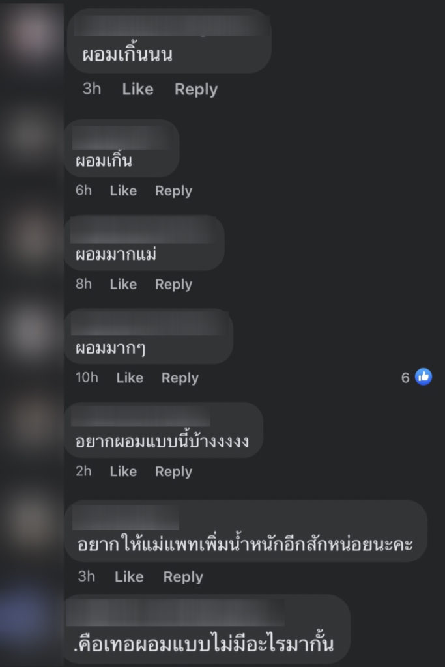Screen dimensions: 445x667
Task: Open the blurred avatar beside the 10h comment
Action: click(30, 332)
